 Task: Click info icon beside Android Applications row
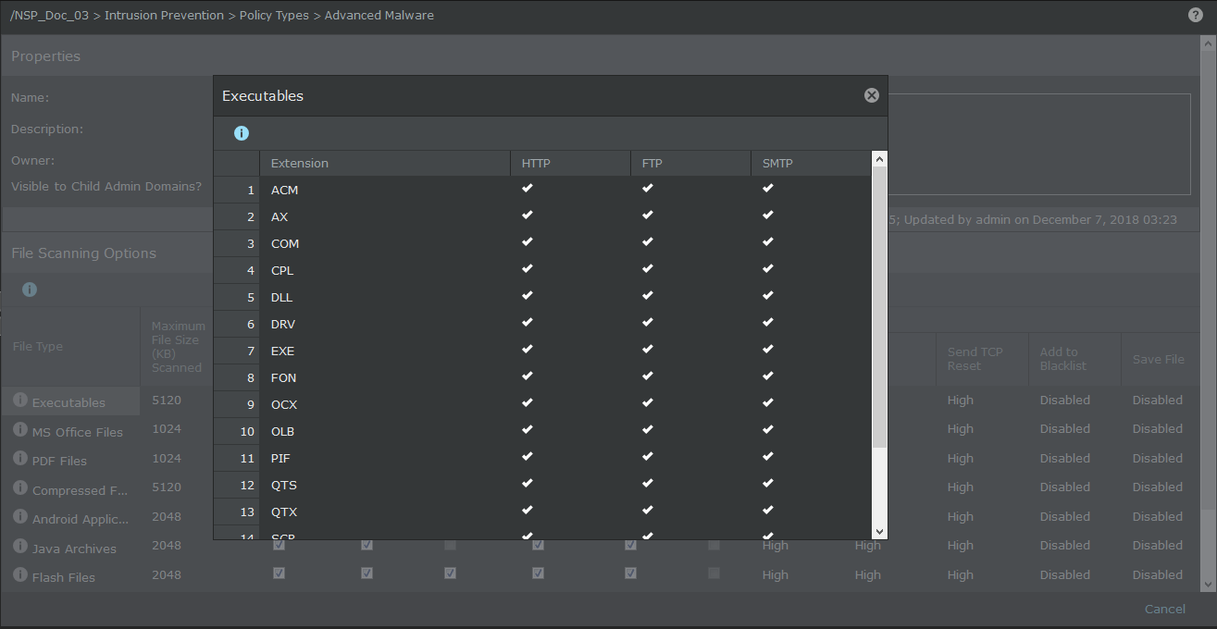pos(20,517)
